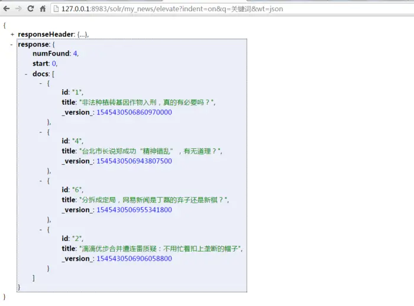This screenshot has height=306, width=414.
Task: Expand the responseHeader node
Action: coord(12,34)
